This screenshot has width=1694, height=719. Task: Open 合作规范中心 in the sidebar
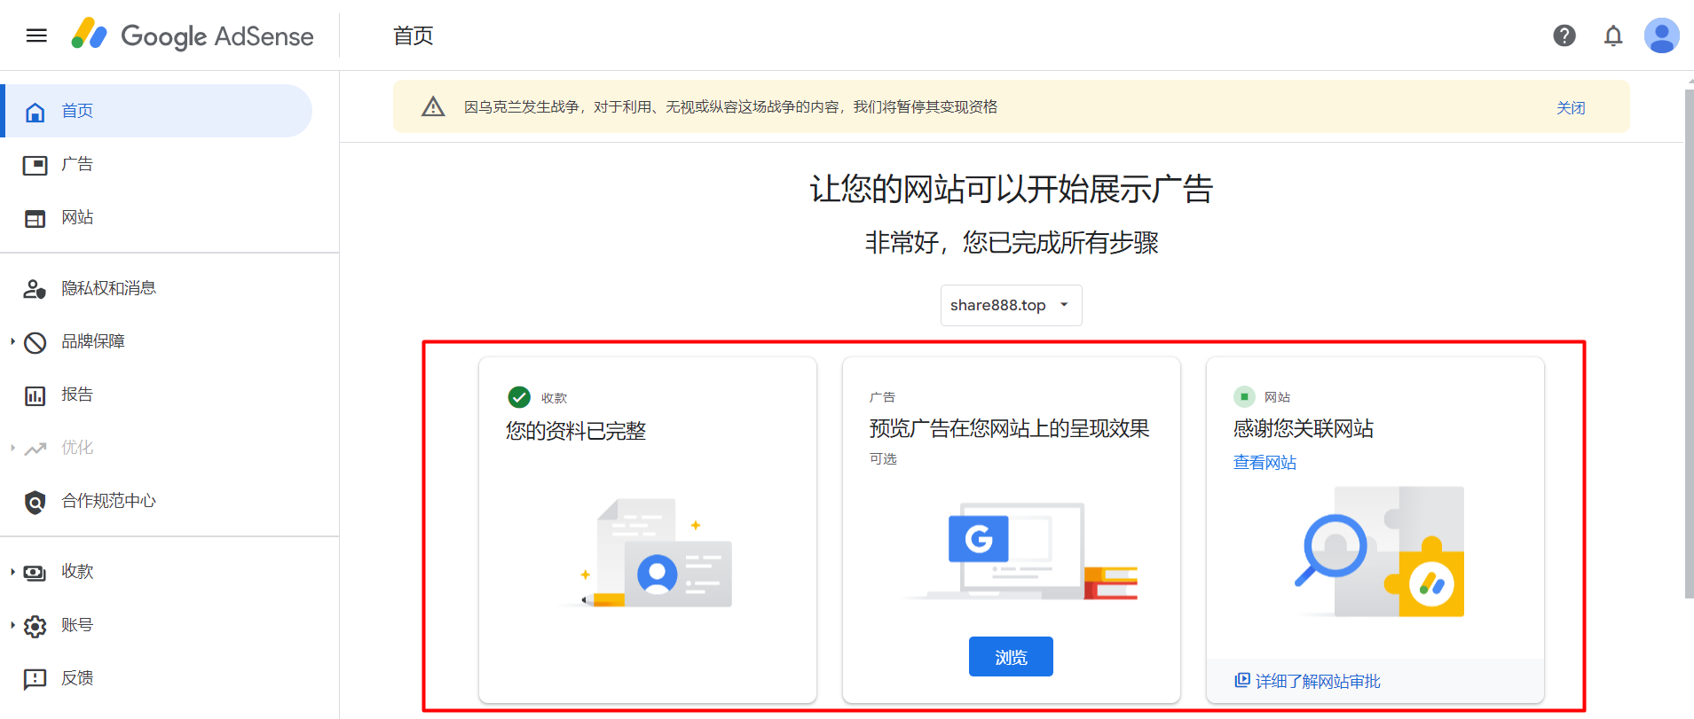[x=158, y=501]
